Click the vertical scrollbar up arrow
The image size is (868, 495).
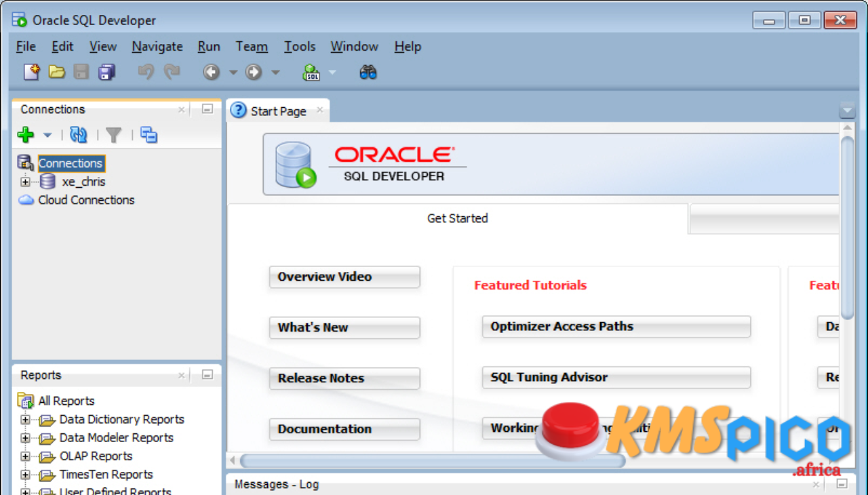[848, 129]
